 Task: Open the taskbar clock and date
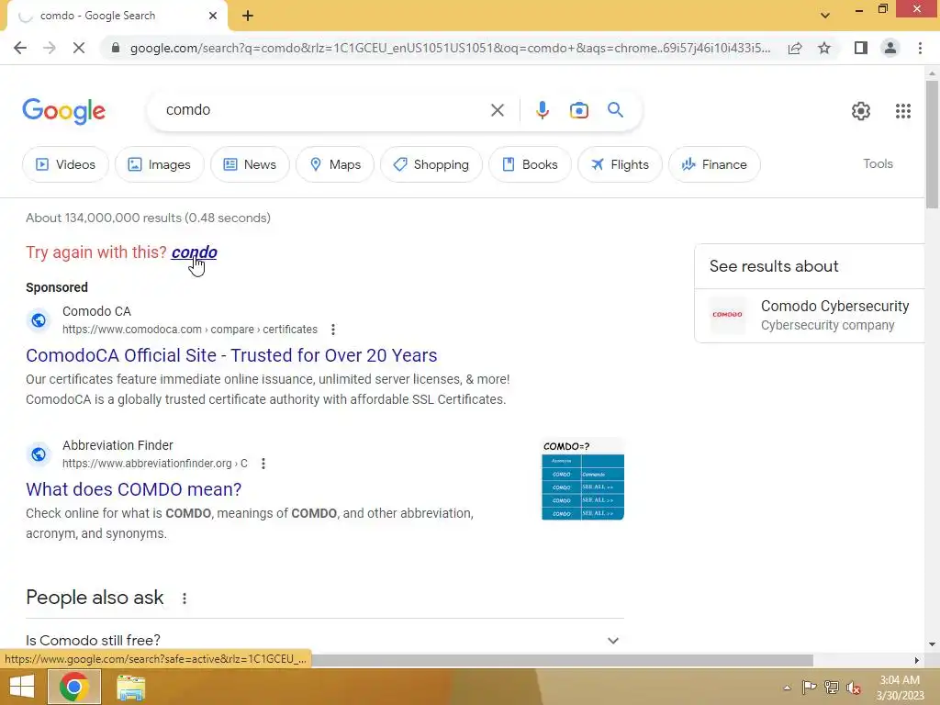900,688
